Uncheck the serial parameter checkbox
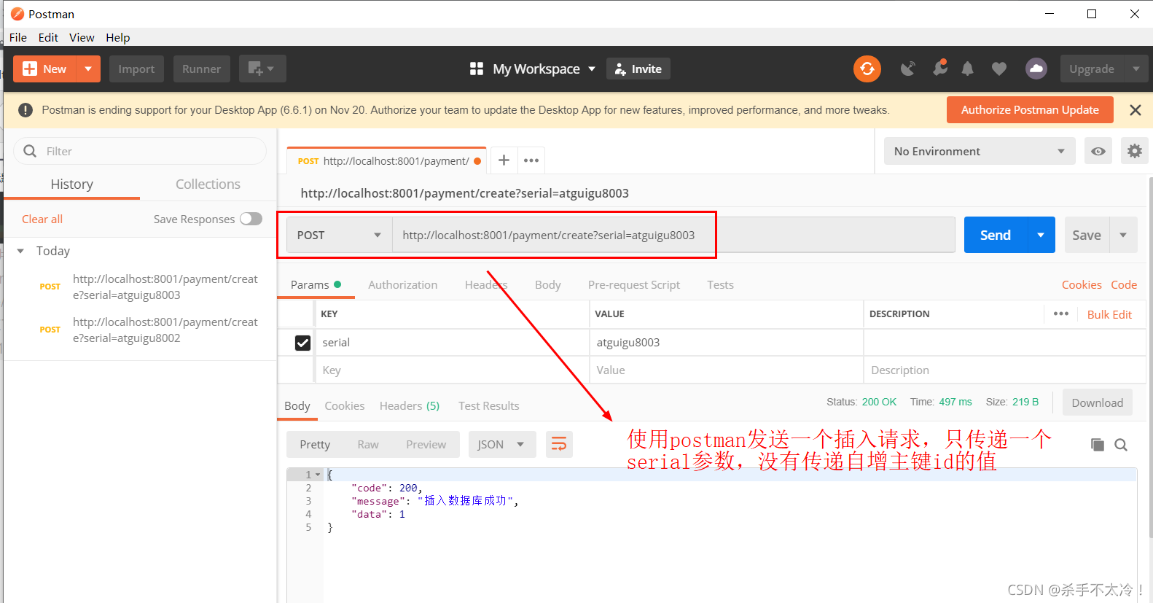This screenshot has width=1153, height=603. pyautogui.click(x=302, y=342)
